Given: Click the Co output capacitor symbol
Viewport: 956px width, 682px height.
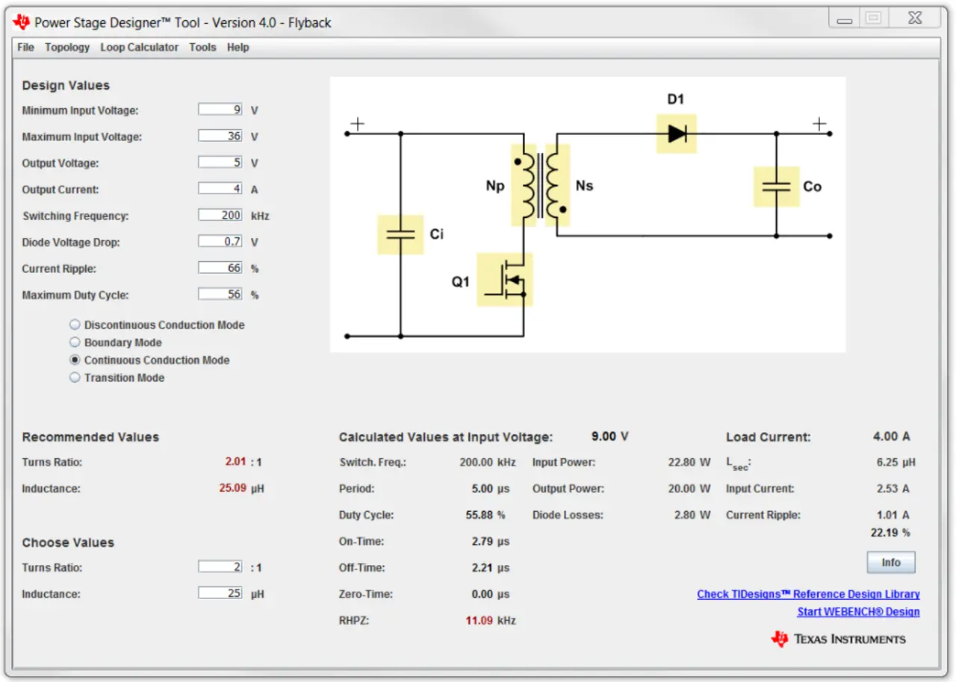Looking at the screenshot, I should point(776,187).
